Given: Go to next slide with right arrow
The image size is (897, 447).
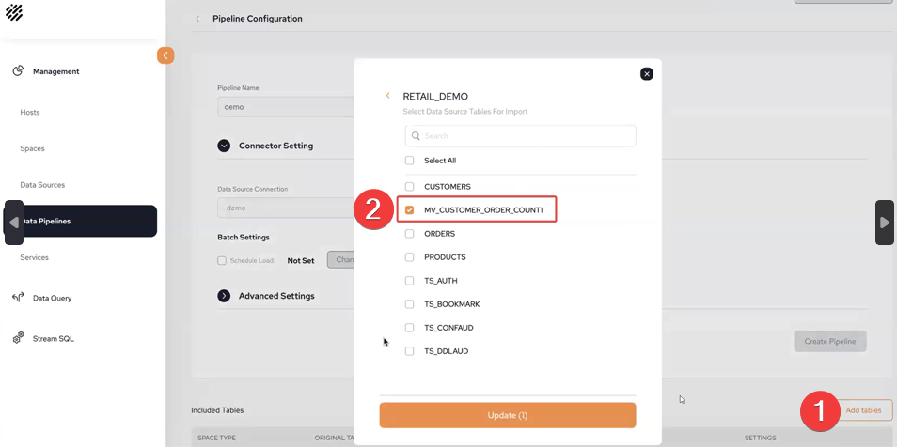Looking at the screenshot, I should pos(884,223).
